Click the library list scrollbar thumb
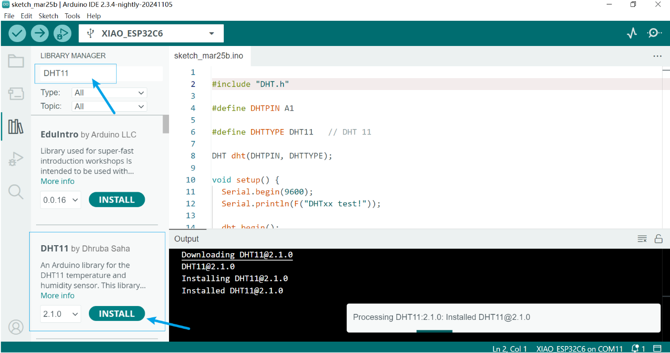This screenshot has height=353, width=670. (x=166, y=124)
